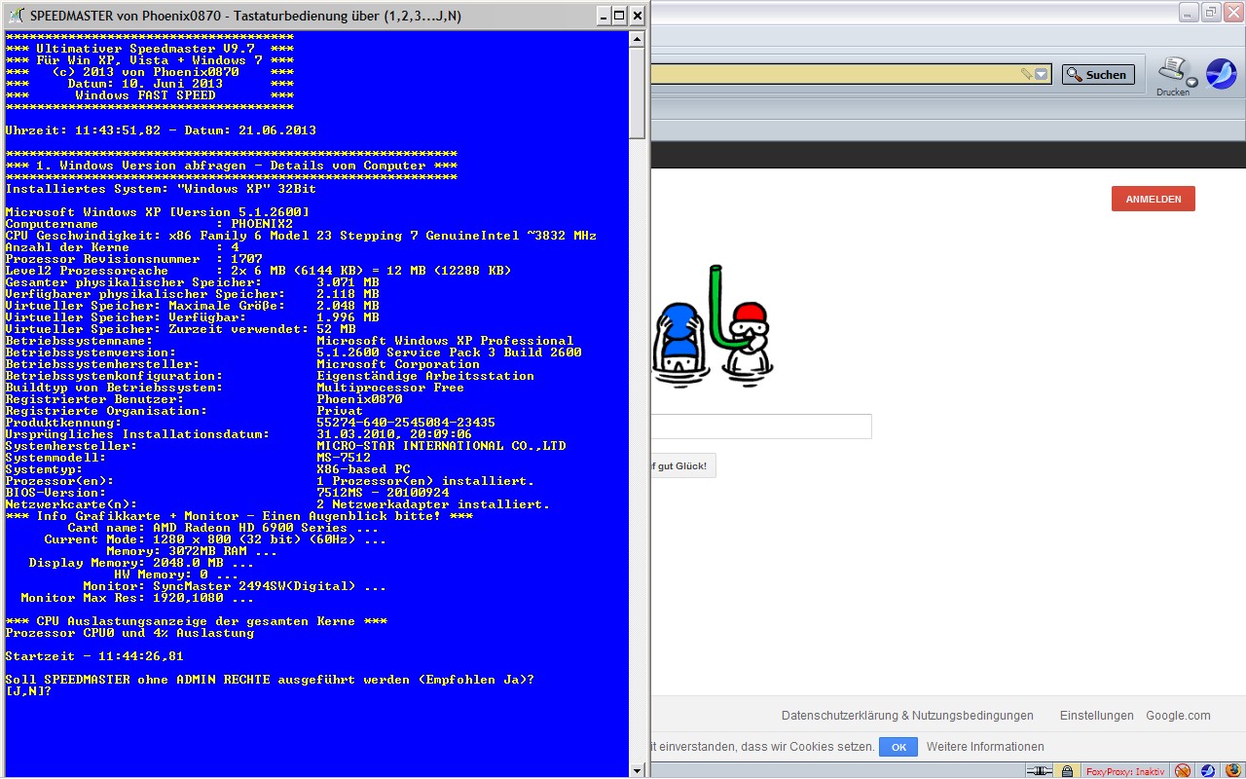Click 'Prozessor CPU0 und 4% Auslastung' line

coord(129,633)
